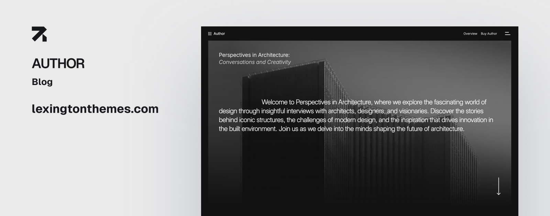
Task: Click the scroll-down arrow icon
Action: tap(498, 186)
